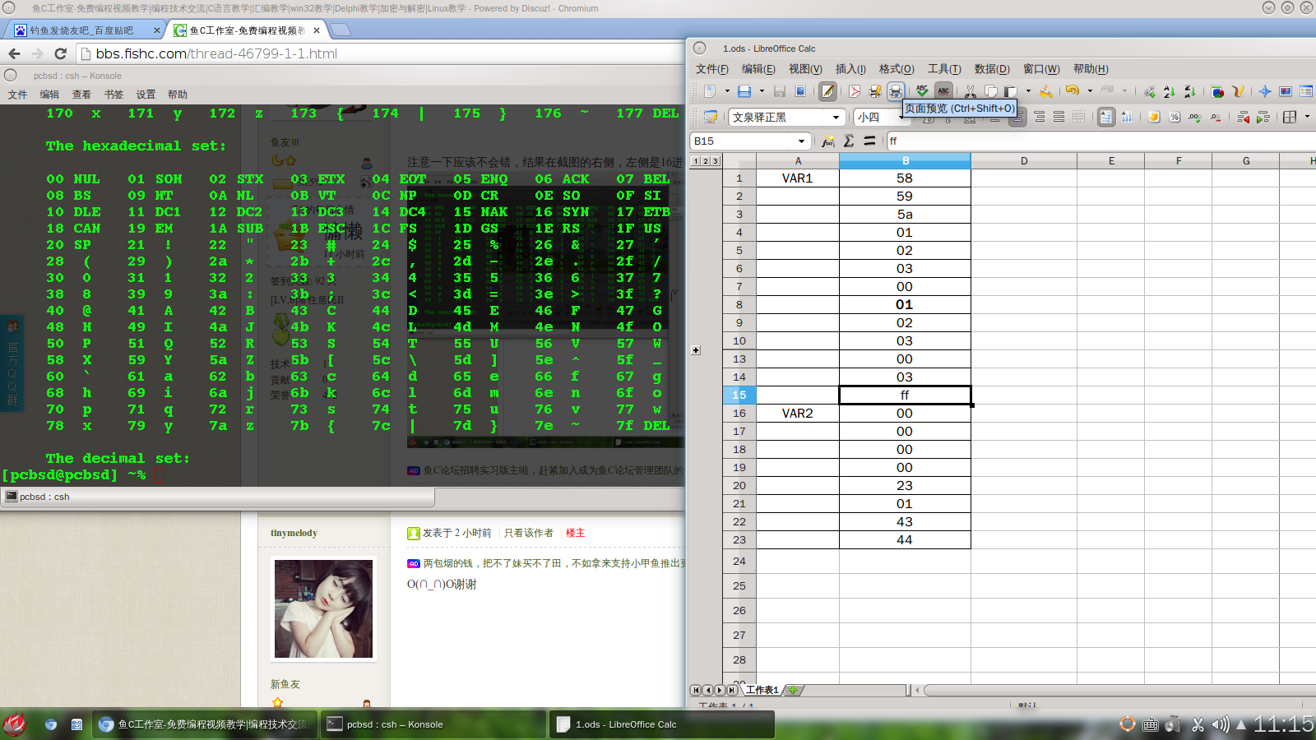Click the Cut scissors icon

(x=970, y=91)
